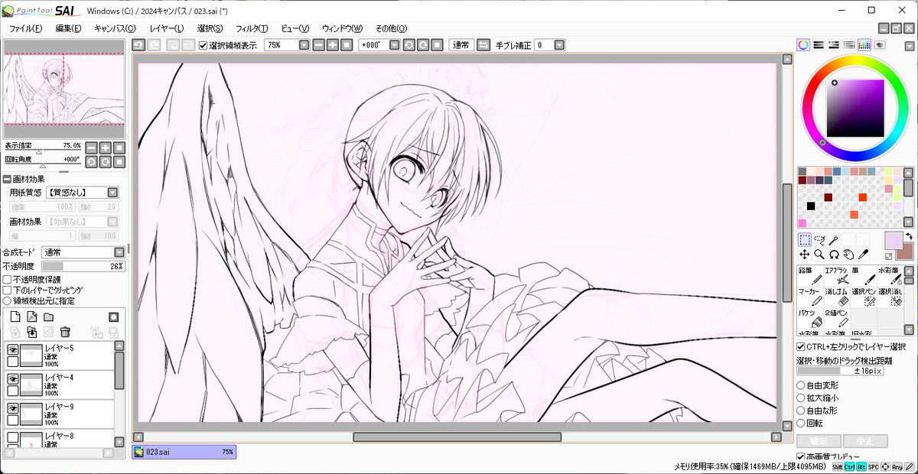
Task: Open the 手ブレ補正 stabilizer dropdown
Action: (x=560, y=45)
